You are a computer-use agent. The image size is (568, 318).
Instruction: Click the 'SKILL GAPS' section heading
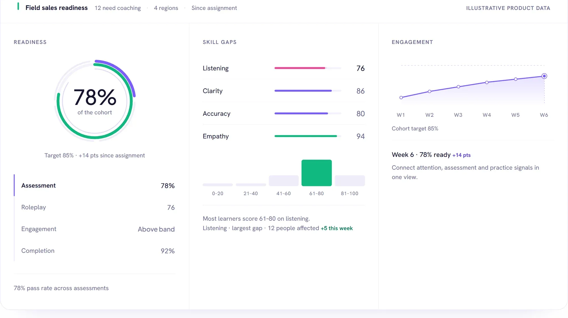pyautogui.click(x=220, y=42)
